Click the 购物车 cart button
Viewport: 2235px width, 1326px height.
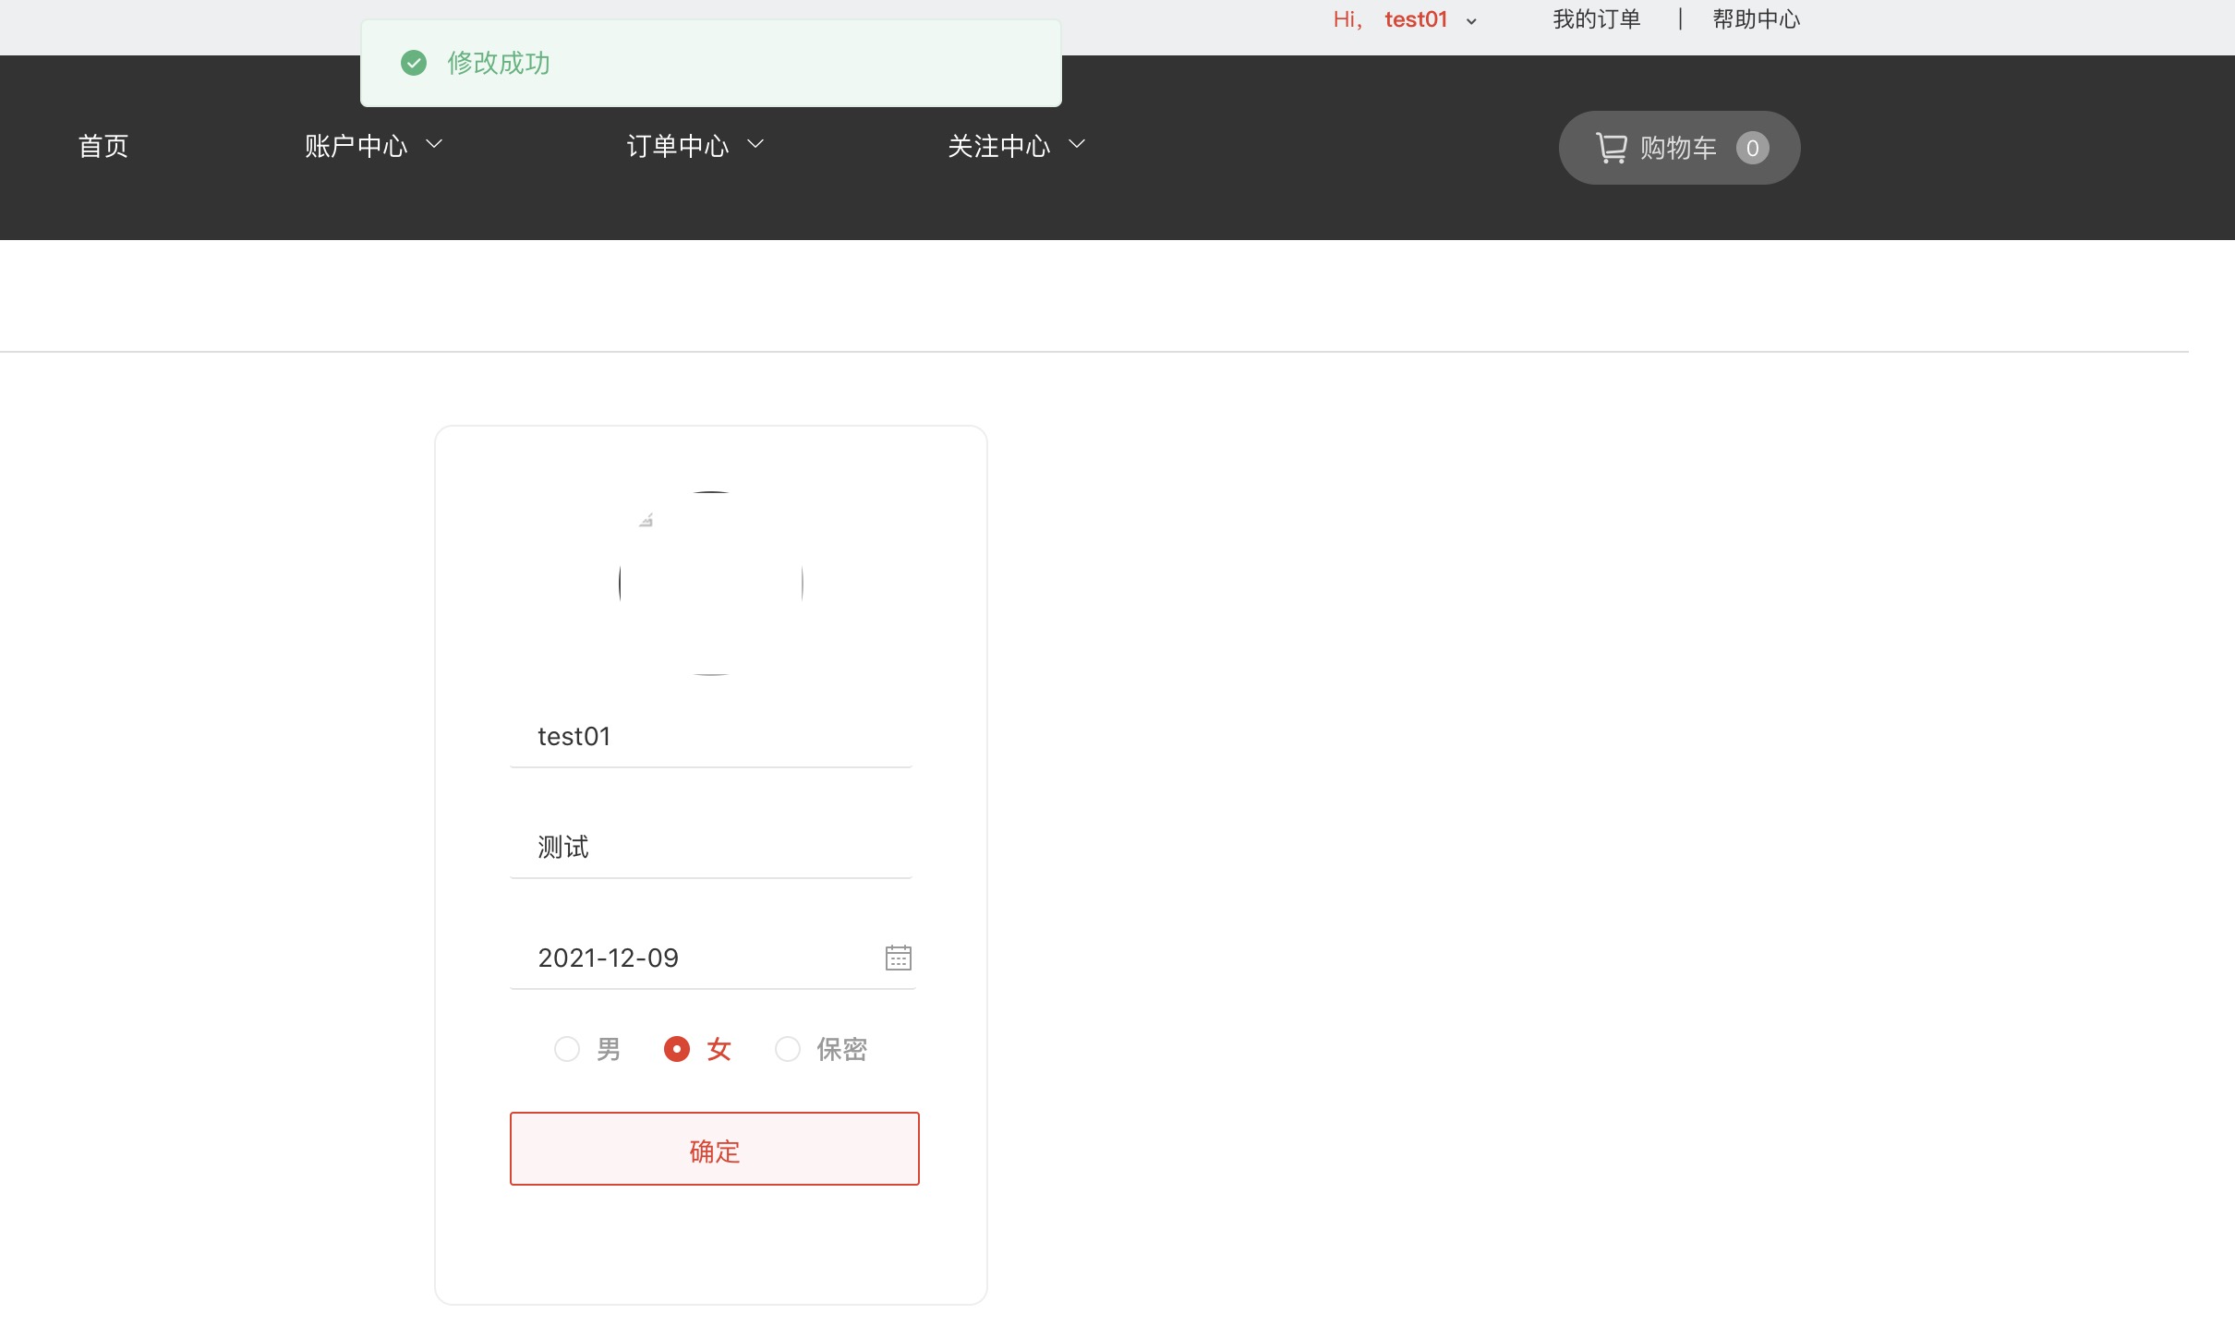pyautogui.click(x=1678, y=148)
